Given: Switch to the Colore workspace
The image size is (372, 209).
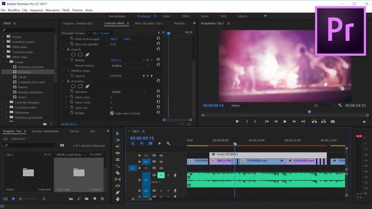Looking at the screenshot, I should click(x=166, y=16).
